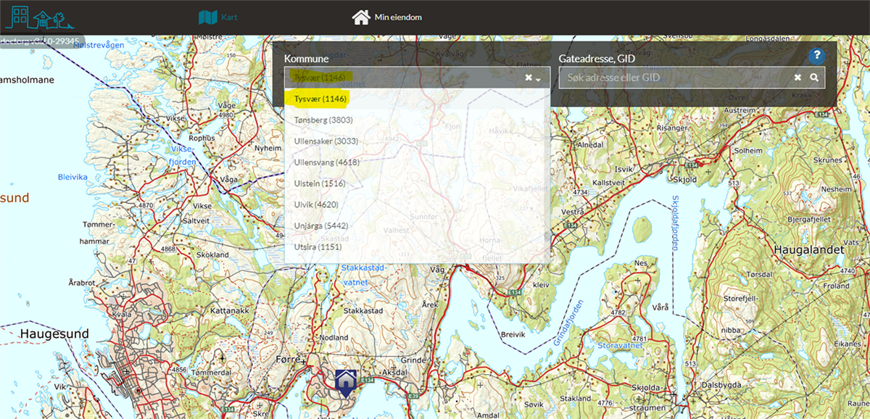Screen dimensions: 870x419
Task: Switch to the Kart tab
Action: 218,17
